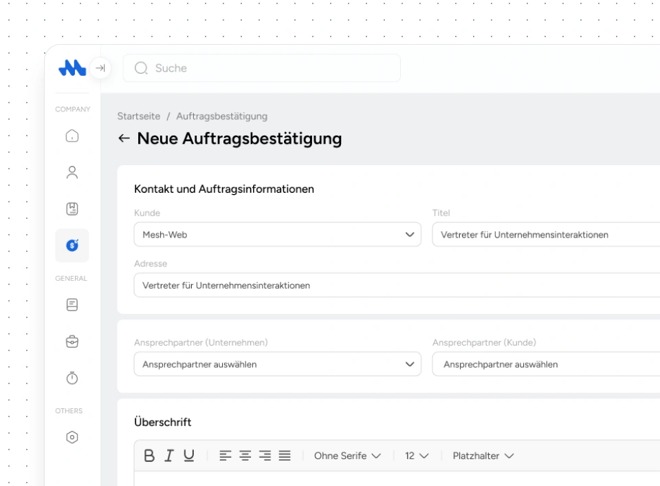Toggle underline text formatting

188,456
